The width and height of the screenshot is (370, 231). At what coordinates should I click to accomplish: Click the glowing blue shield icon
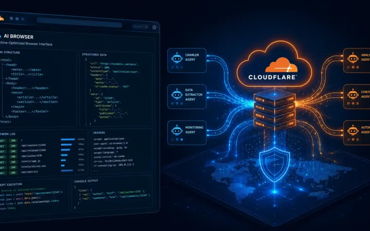[275, 164]
